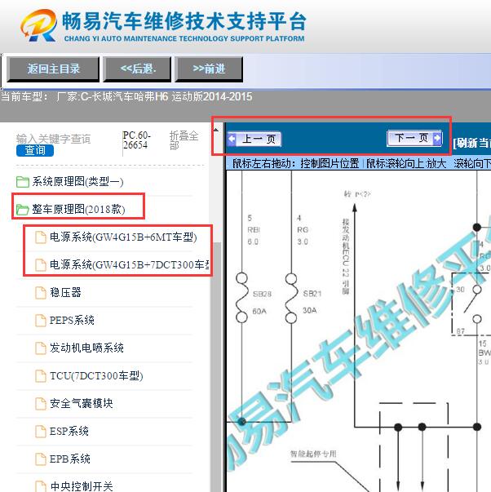Click the file icon beside TCU(7DCT300车型)
This screenshot has width=491, height=492.
pyautogui.click(x=41, y=376)
